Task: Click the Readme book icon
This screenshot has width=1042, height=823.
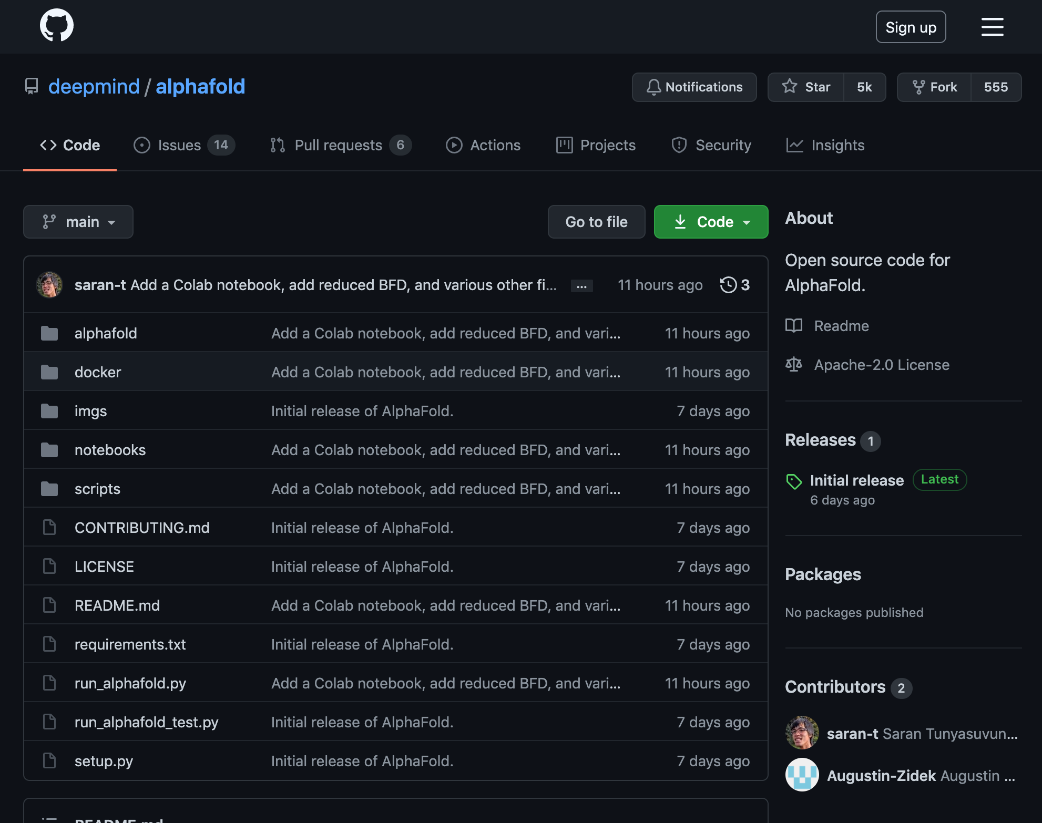Action: (794, 326)
